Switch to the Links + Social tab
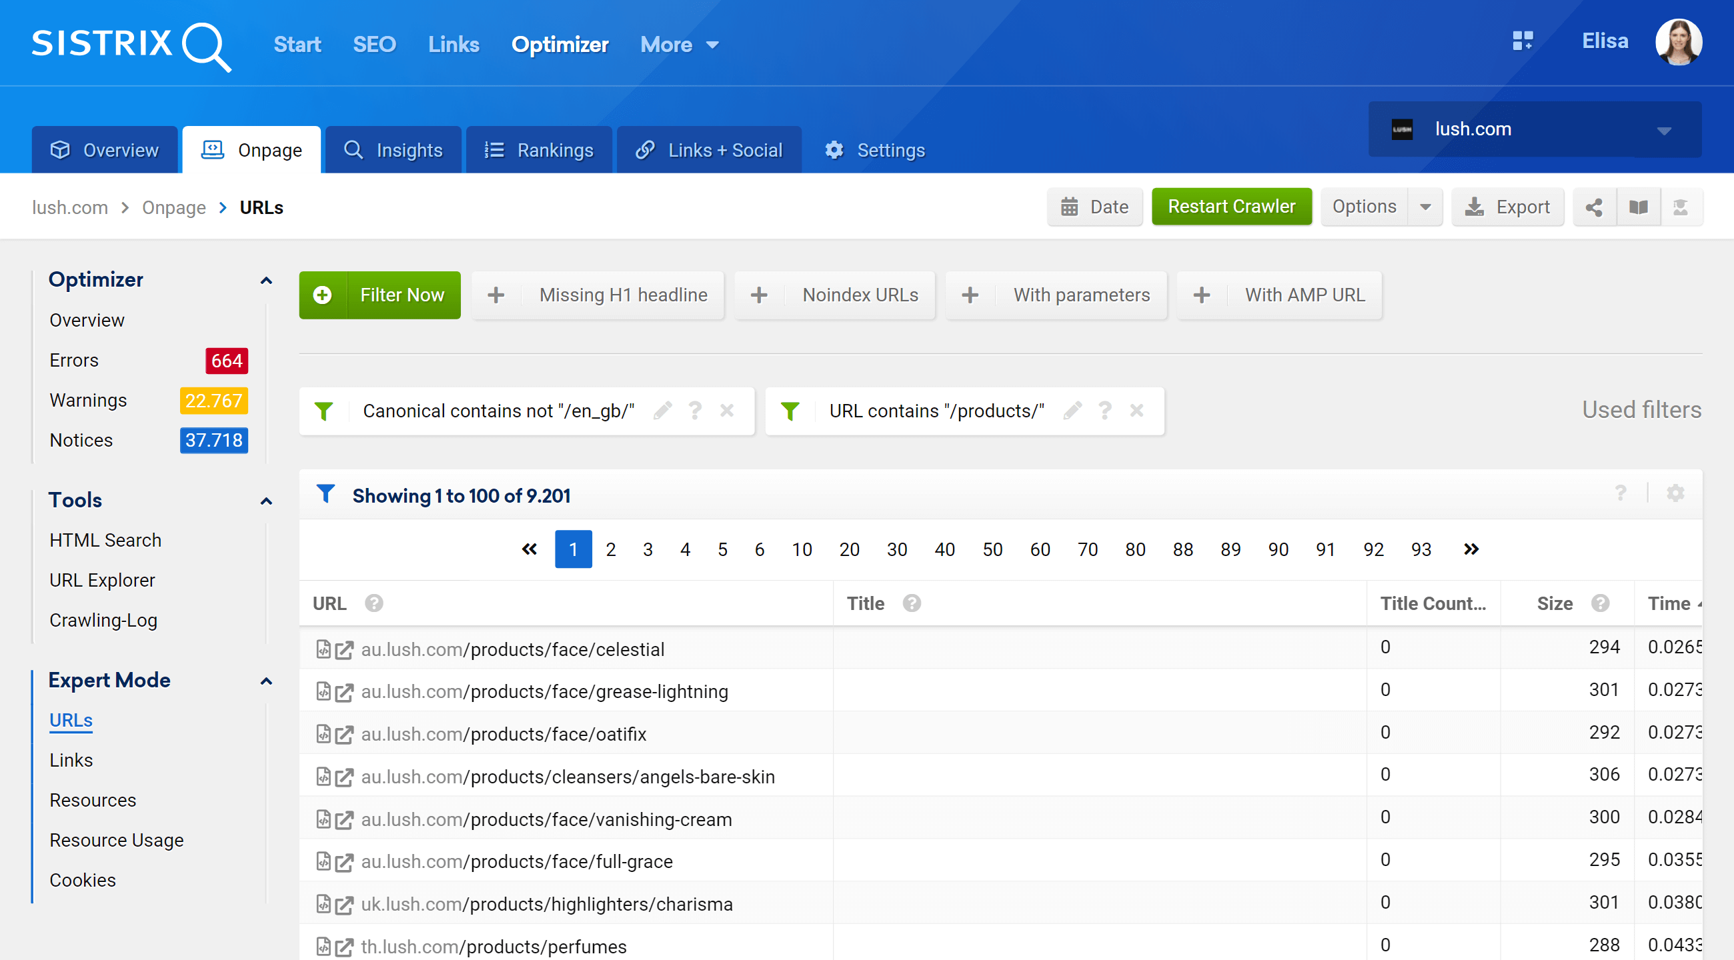 click(x=709, y=150)
